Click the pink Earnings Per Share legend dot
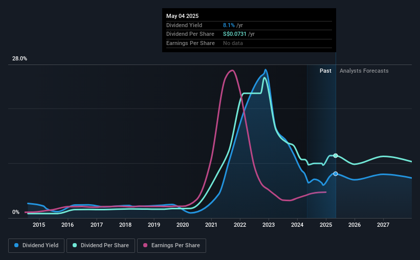420x260 pixels. 145,245
